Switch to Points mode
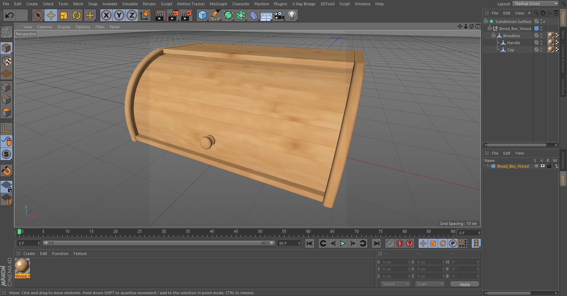 6,87
